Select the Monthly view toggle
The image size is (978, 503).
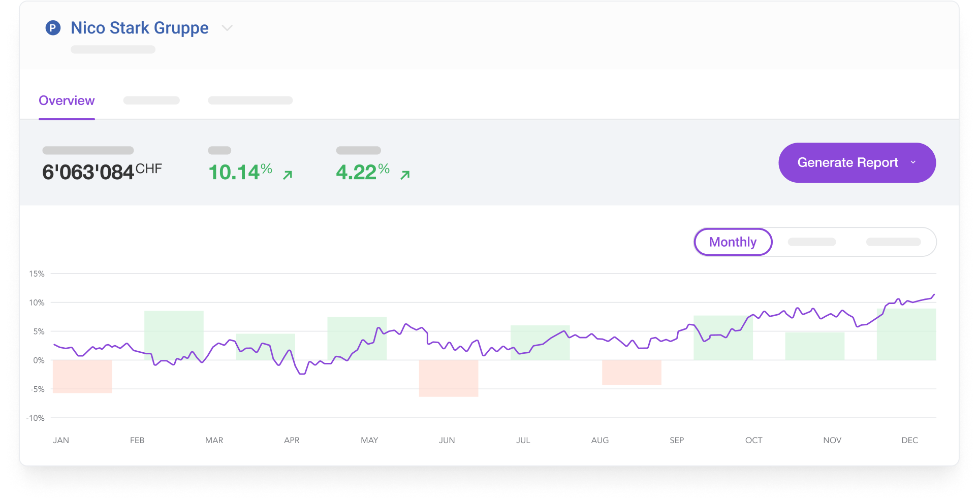(x=733, y=242)
